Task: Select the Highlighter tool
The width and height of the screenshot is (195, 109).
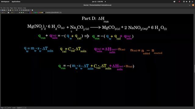Action: pos(5,12)
